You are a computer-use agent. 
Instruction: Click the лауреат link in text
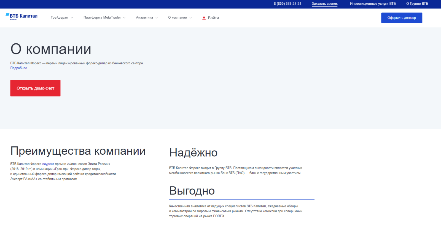pyautogui.click(x=48, y=164)
